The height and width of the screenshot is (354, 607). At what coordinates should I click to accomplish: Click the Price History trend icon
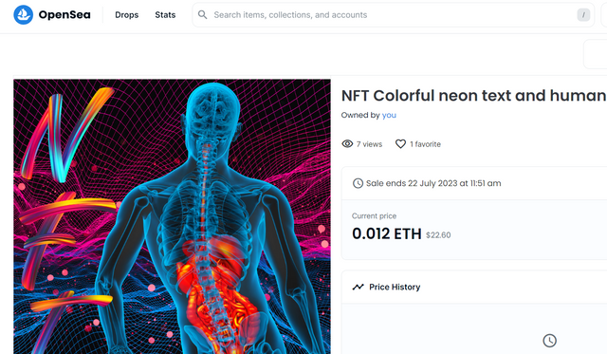[359, 287]
